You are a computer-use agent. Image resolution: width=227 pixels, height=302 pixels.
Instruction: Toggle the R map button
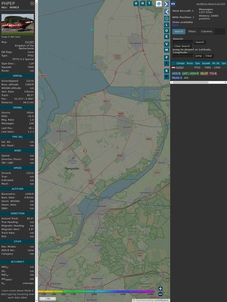coord(166,71)
